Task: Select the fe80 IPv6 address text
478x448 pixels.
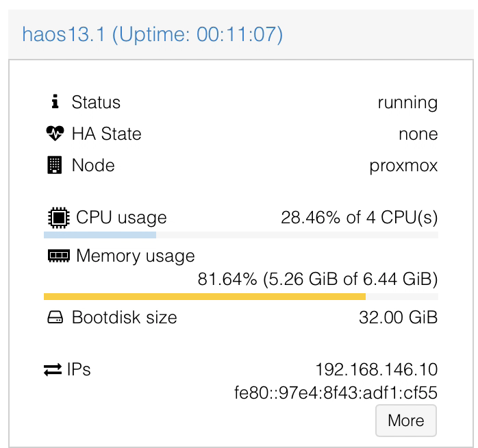Action: coord(336,393)
